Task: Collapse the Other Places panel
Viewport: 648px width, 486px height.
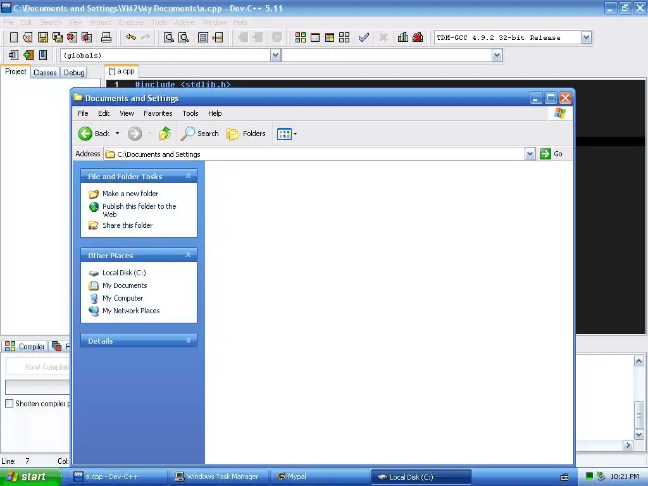Action: [x=188, y=255]
